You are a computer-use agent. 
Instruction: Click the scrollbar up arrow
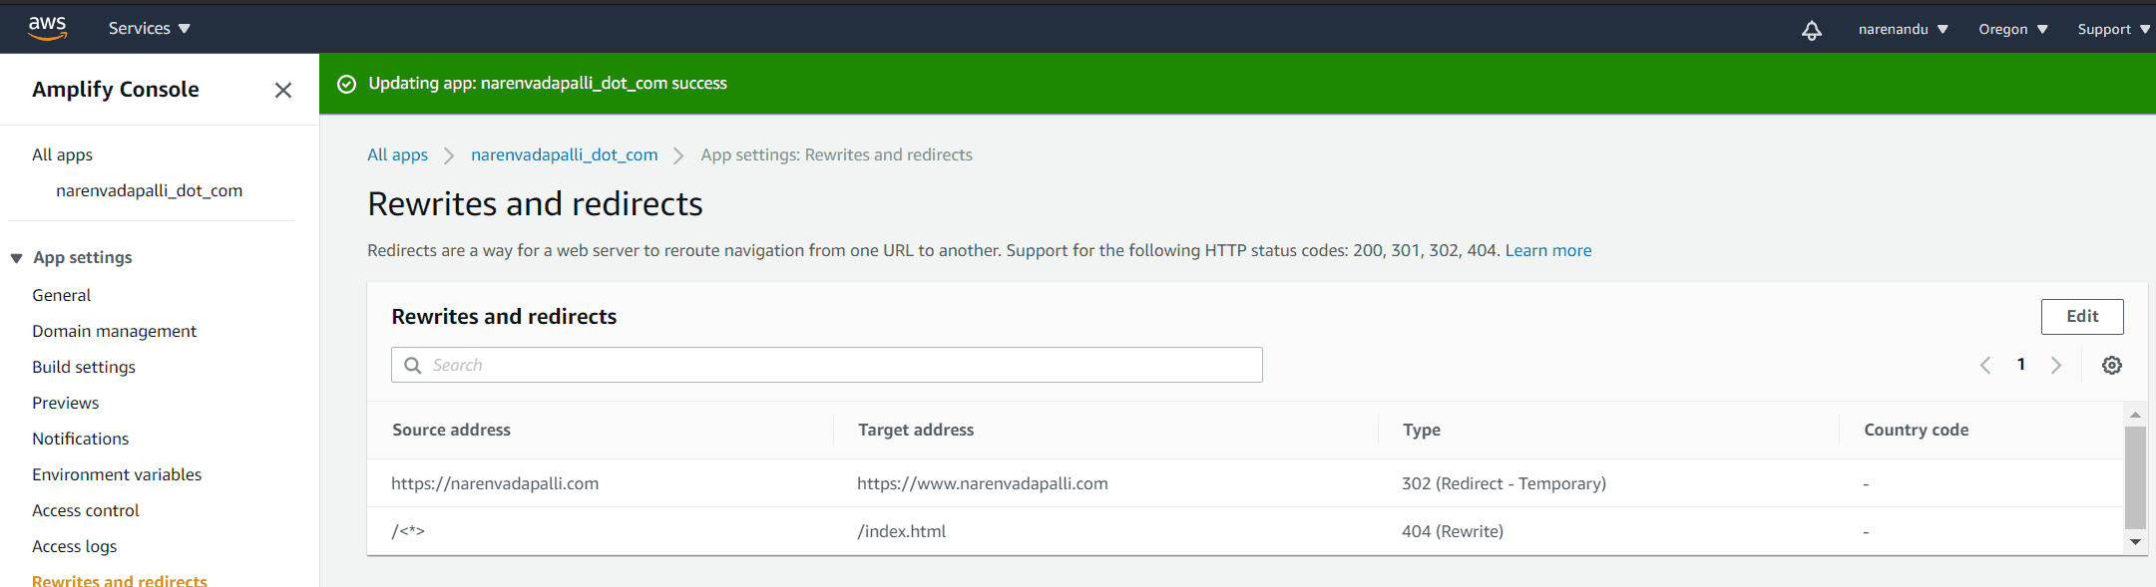pos(2135,414)
